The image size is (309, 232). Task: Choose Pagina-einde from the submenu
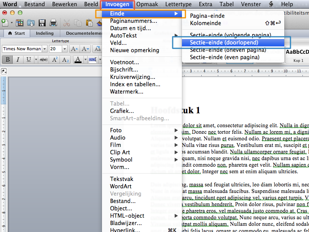coord(207,16)
